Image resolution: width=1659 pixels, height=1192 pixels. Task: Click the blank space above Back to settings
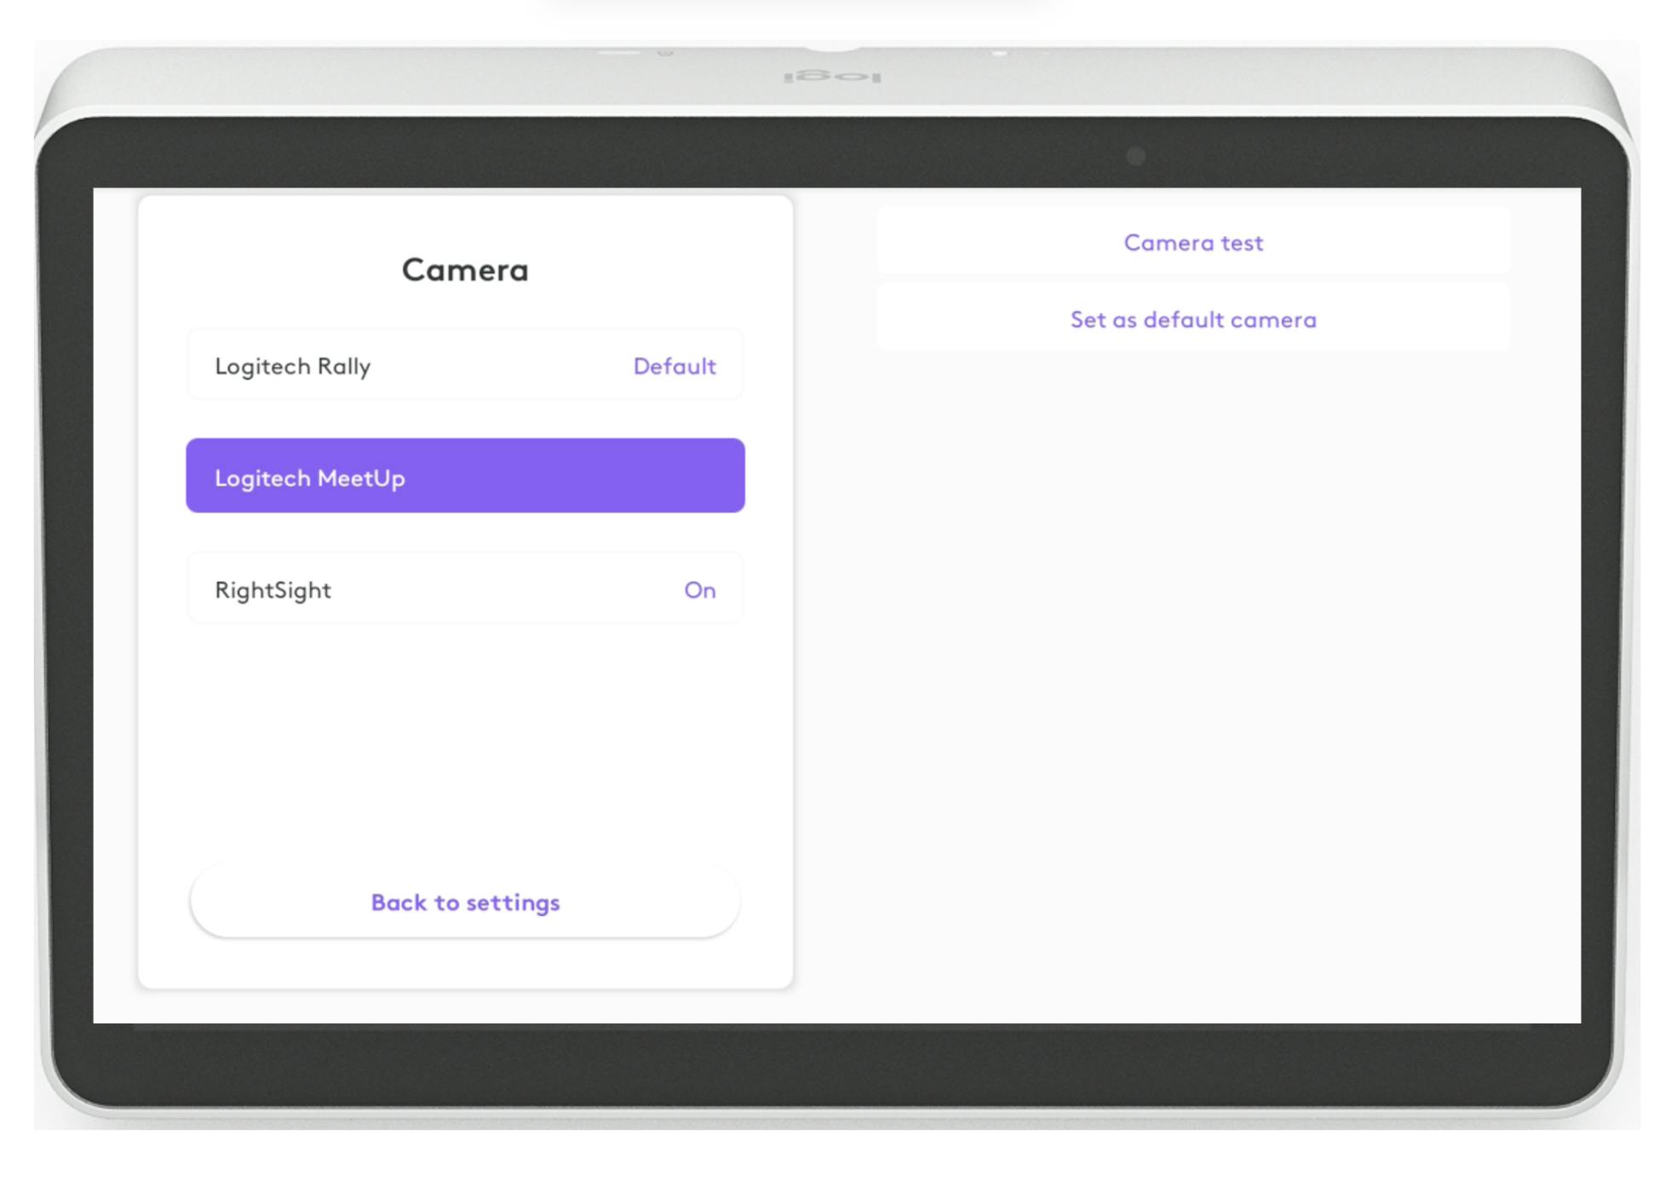point(465,749)
